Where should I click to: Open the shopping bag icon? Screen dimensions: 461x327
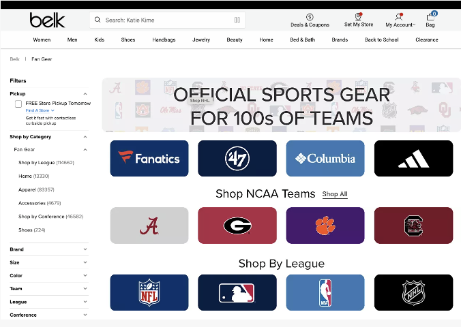(430, 17)
